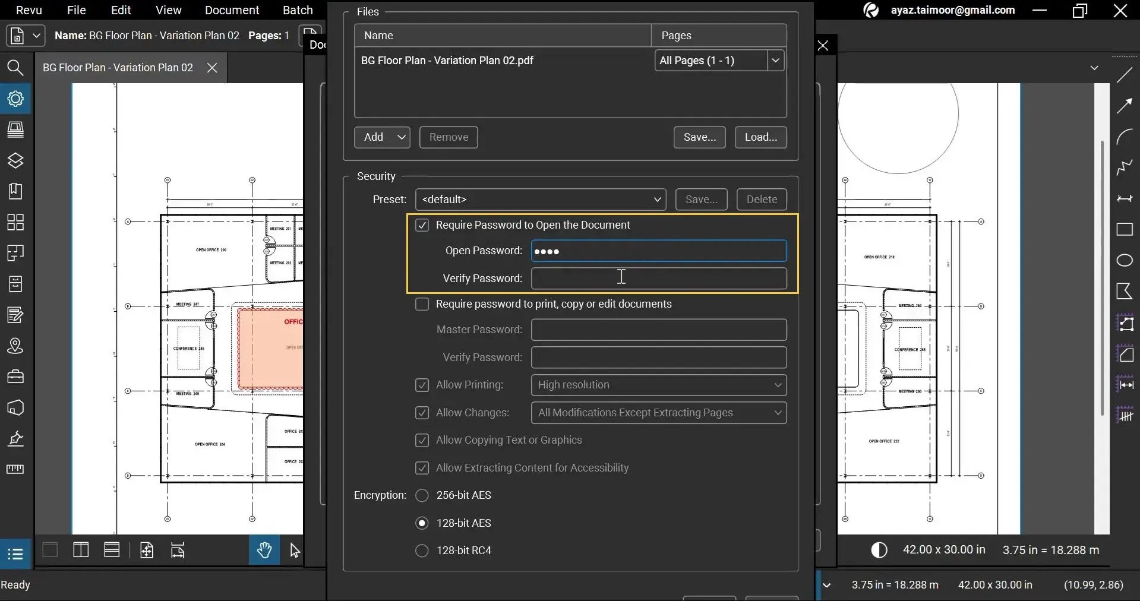The height and width of the screenshot is (601, 1140).
Task: Activate the Select arrow cursor tool
Action: tap(295, 551)
